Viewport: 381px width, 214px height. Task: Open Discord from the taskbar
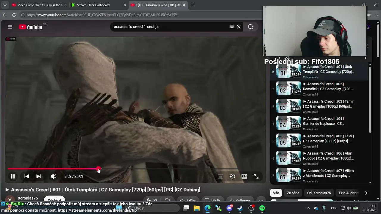[229, 208]
